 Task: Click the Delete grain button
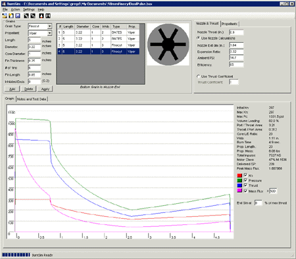tap(29, 89)
